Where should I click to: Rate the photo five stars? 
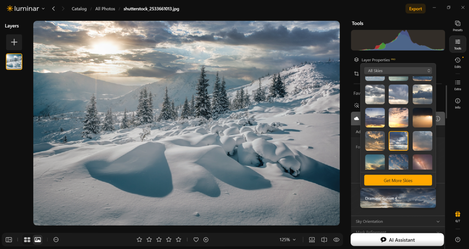click(179, 240)
